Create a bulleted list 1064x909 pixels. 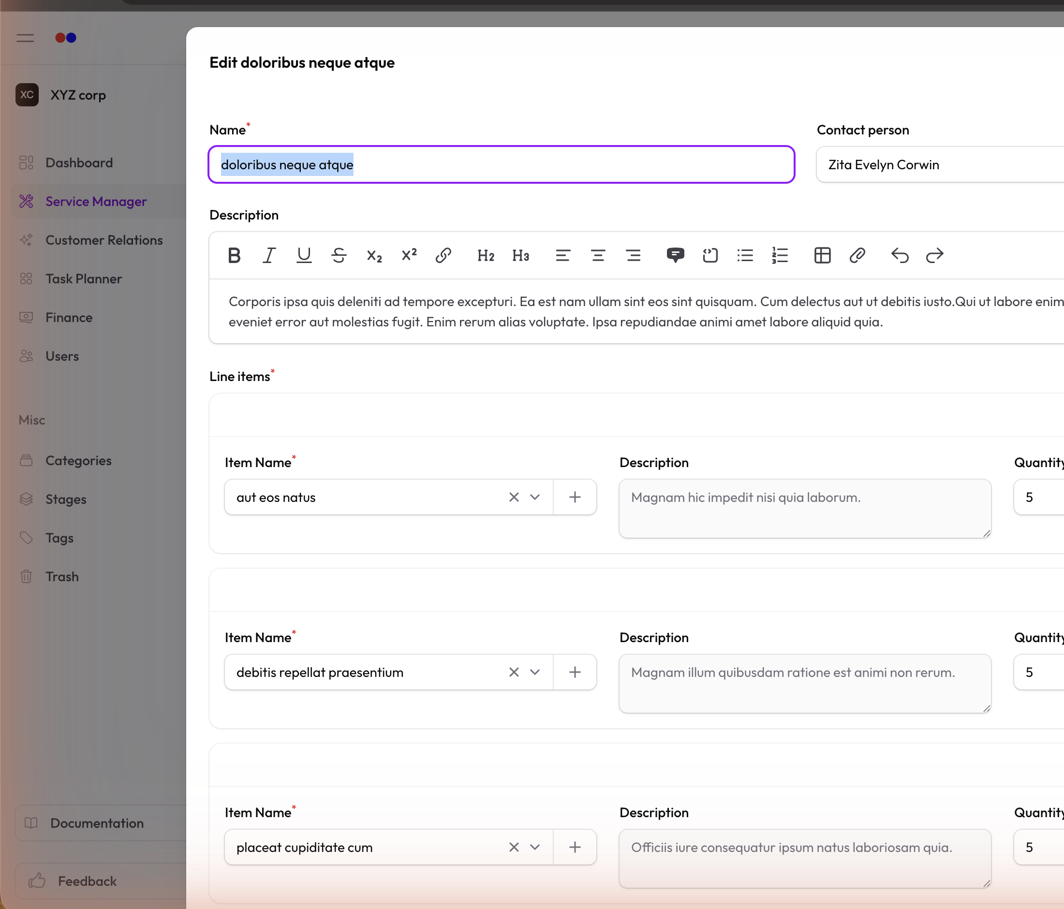click(745, 255)
